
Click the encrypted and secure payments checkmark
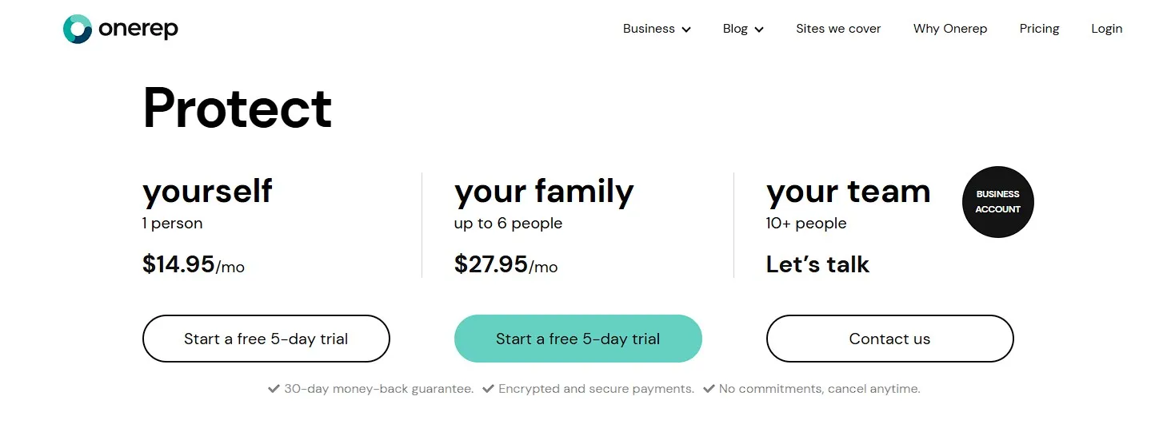click(488, 390)
